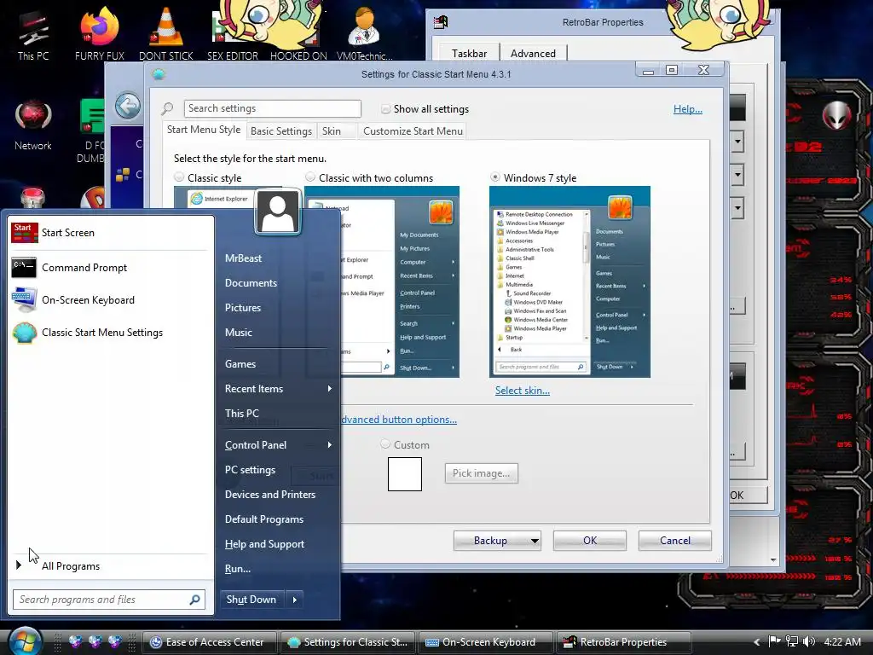Click the first quick launch icon
Image resolution: width=873 pixels, height=655 pixels.
75,641
